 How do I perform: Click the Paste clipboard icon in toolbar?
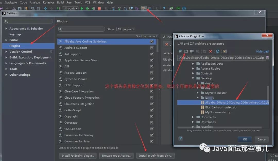26,8
